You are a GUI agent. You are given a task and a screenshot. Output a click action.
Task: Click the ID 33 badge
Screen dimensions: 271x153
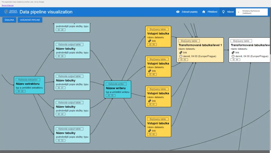tap(61, 140)
